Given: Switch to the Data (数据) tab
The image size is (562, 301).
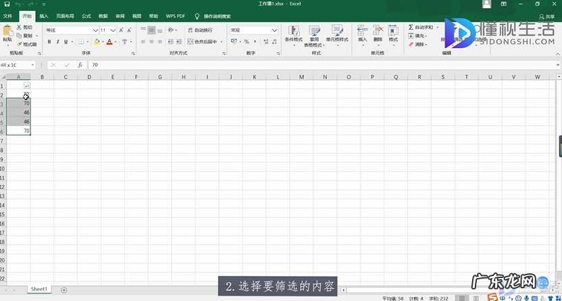Looking at the screenshot, I should [103, 16].
